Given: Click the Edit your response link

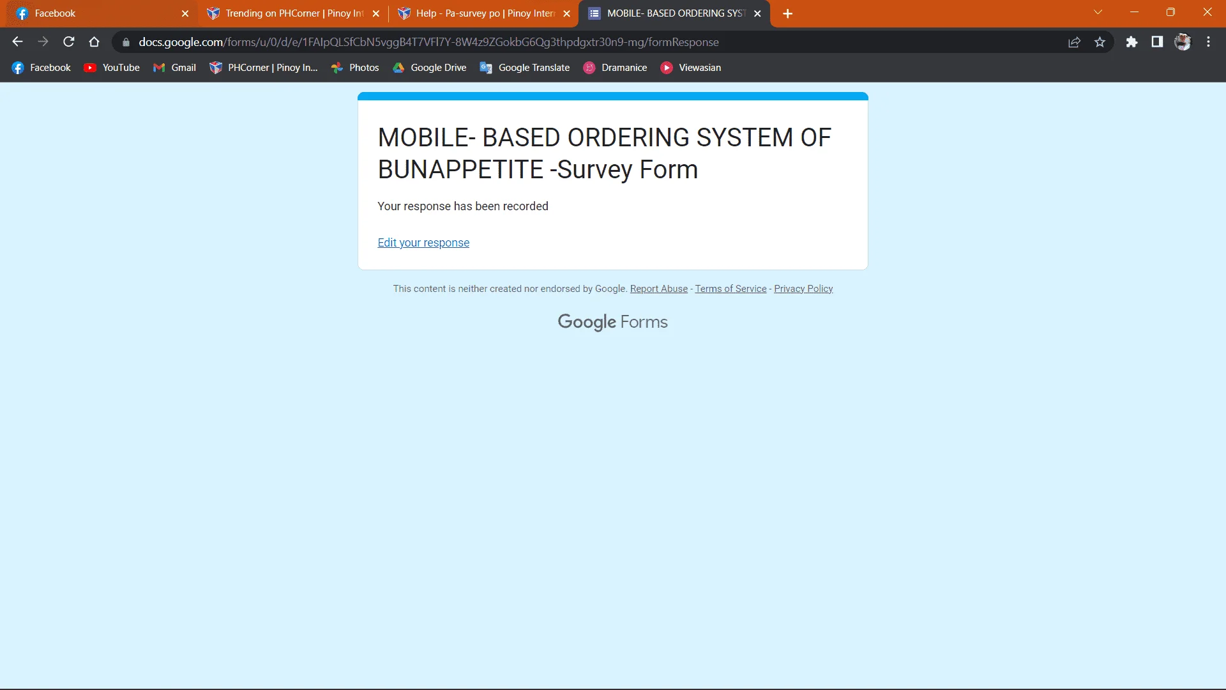Looking at the screenshot, I should point(423,243).
